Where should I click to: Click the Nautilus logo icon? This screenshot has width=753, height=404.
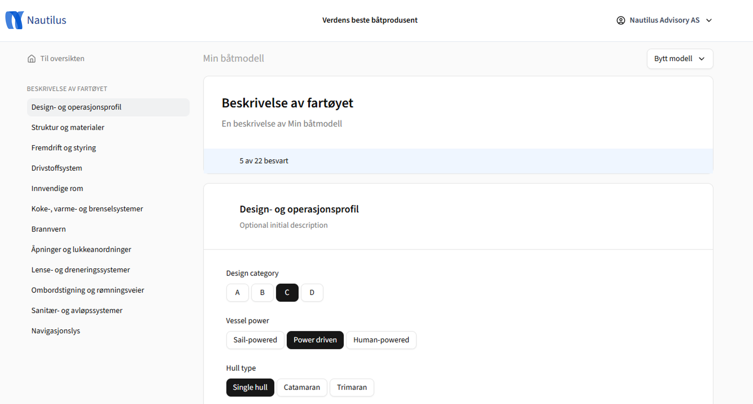[x=14, y=20]
